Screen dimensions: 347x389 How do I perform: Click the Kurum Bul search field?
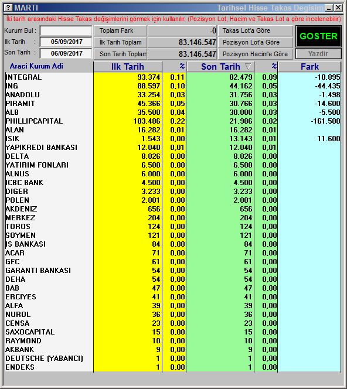pos(66,31)
